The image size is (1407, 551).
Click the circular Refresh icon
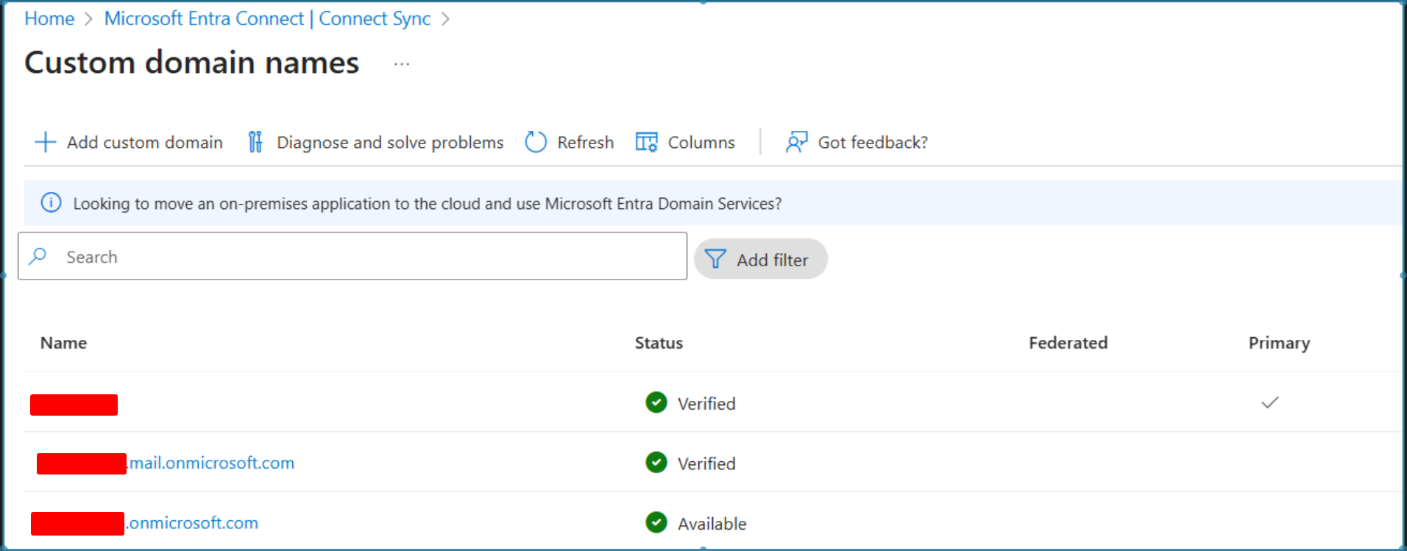[536, 142]
